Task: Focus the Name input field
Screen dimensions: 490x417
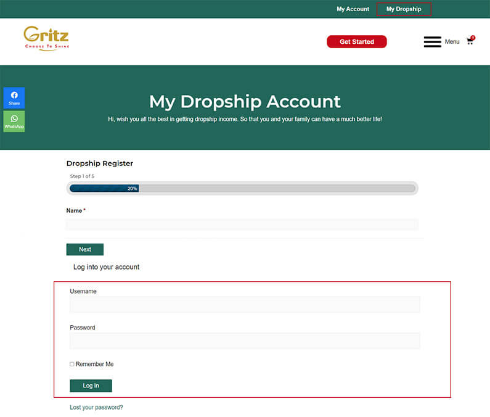Action: 242,225
